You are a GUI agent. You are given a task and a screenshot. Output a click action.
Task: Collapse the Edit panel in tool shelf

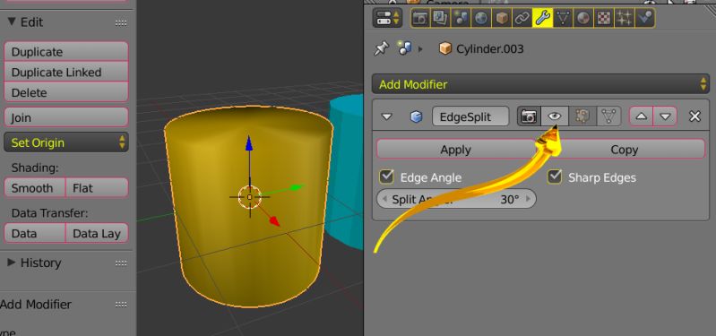(12, 22)
